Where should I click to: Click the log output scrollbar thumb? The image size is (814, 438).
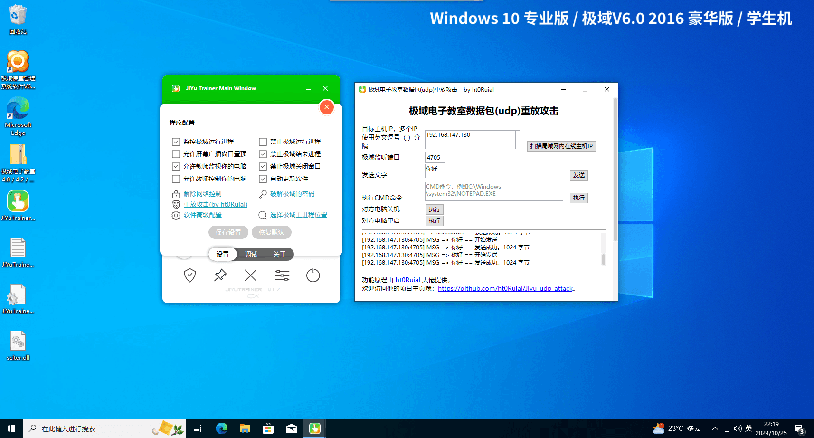(x=604, y=259)
